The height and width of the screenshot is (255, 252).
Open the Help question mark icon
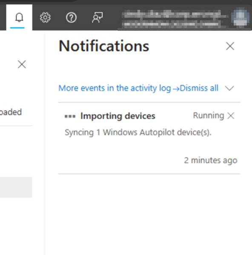pos(71,17)
